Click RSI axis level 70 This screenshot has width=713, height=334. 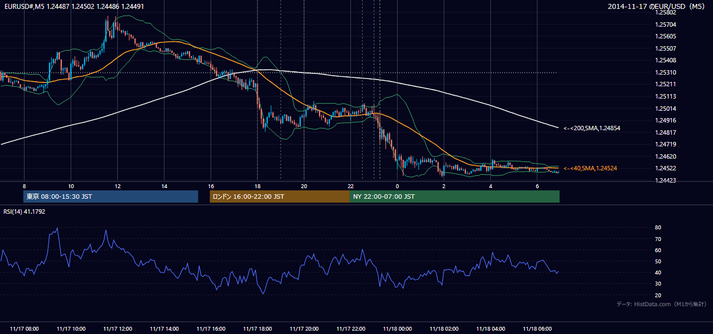coord(658,239)
